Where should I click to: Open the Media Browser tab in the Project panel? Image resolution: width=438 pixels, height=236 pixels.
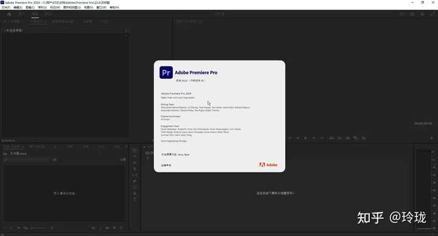click(x=37, y=147)
